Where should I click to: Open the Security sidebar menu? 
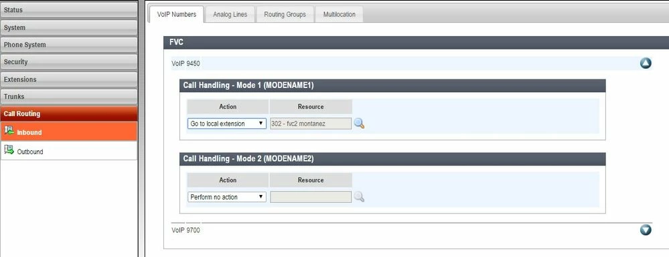click(x=69, y=61)
